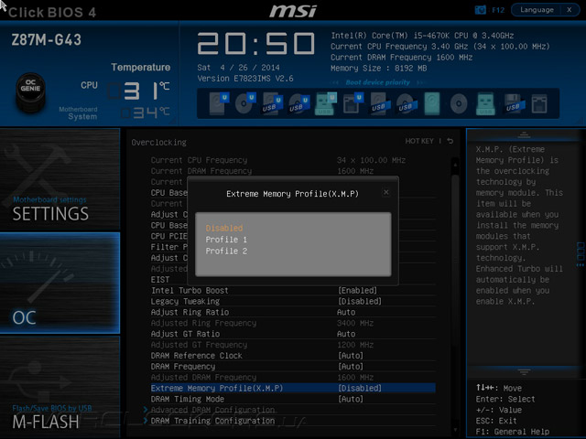Screen dimensions: 586x439
Task: Click the Adjusted GT Frequency 1200 MHz value
Action: click(x=355, y=345)
